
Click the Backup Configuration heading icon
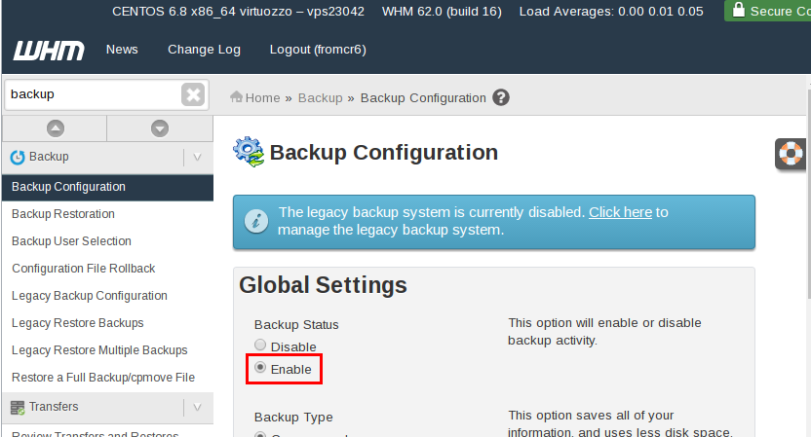(x=248, y=152)
